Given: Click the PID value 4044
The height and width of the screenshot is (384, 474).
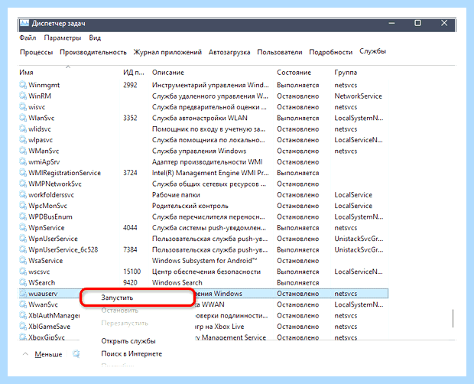Looking at the screenshot, I should (130, 228).
